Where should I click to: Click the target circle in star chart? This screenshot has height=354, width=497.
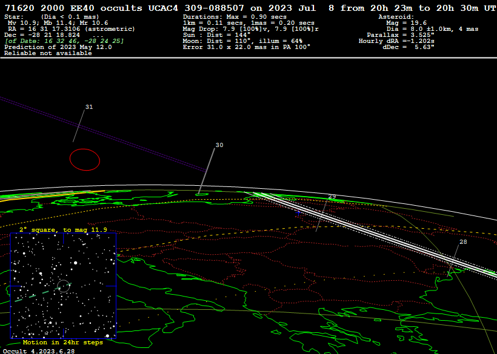tap(64, 286)
